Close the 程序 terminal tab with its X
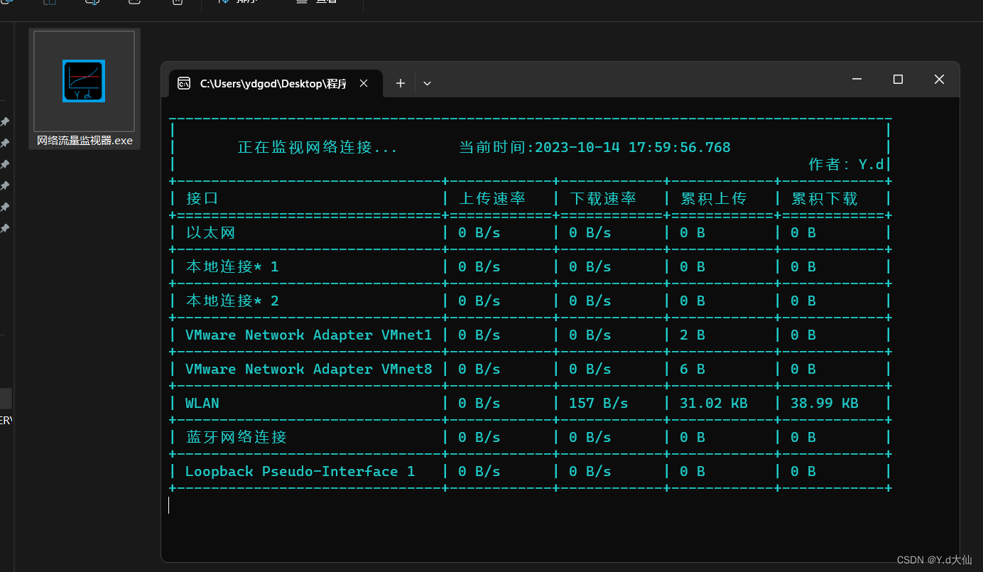Image resolution: width=983 pixels, height=572 pixels. tap(364, 83)
